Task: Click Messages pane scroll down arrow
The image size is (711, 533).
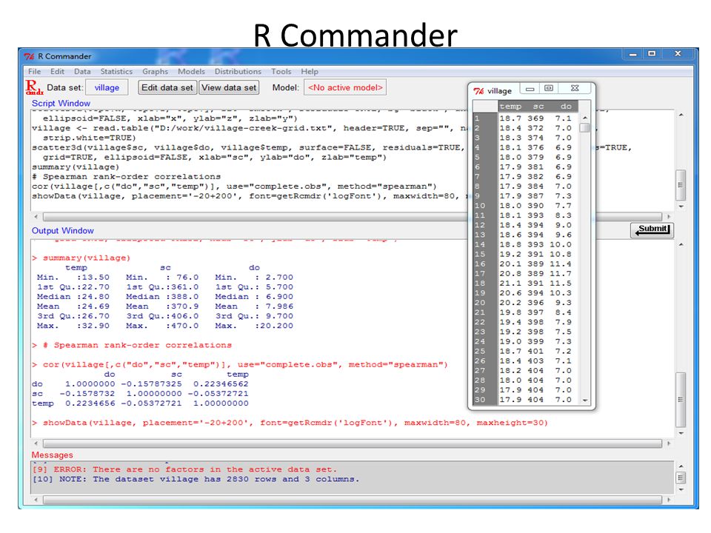Action: coord(681,489)
